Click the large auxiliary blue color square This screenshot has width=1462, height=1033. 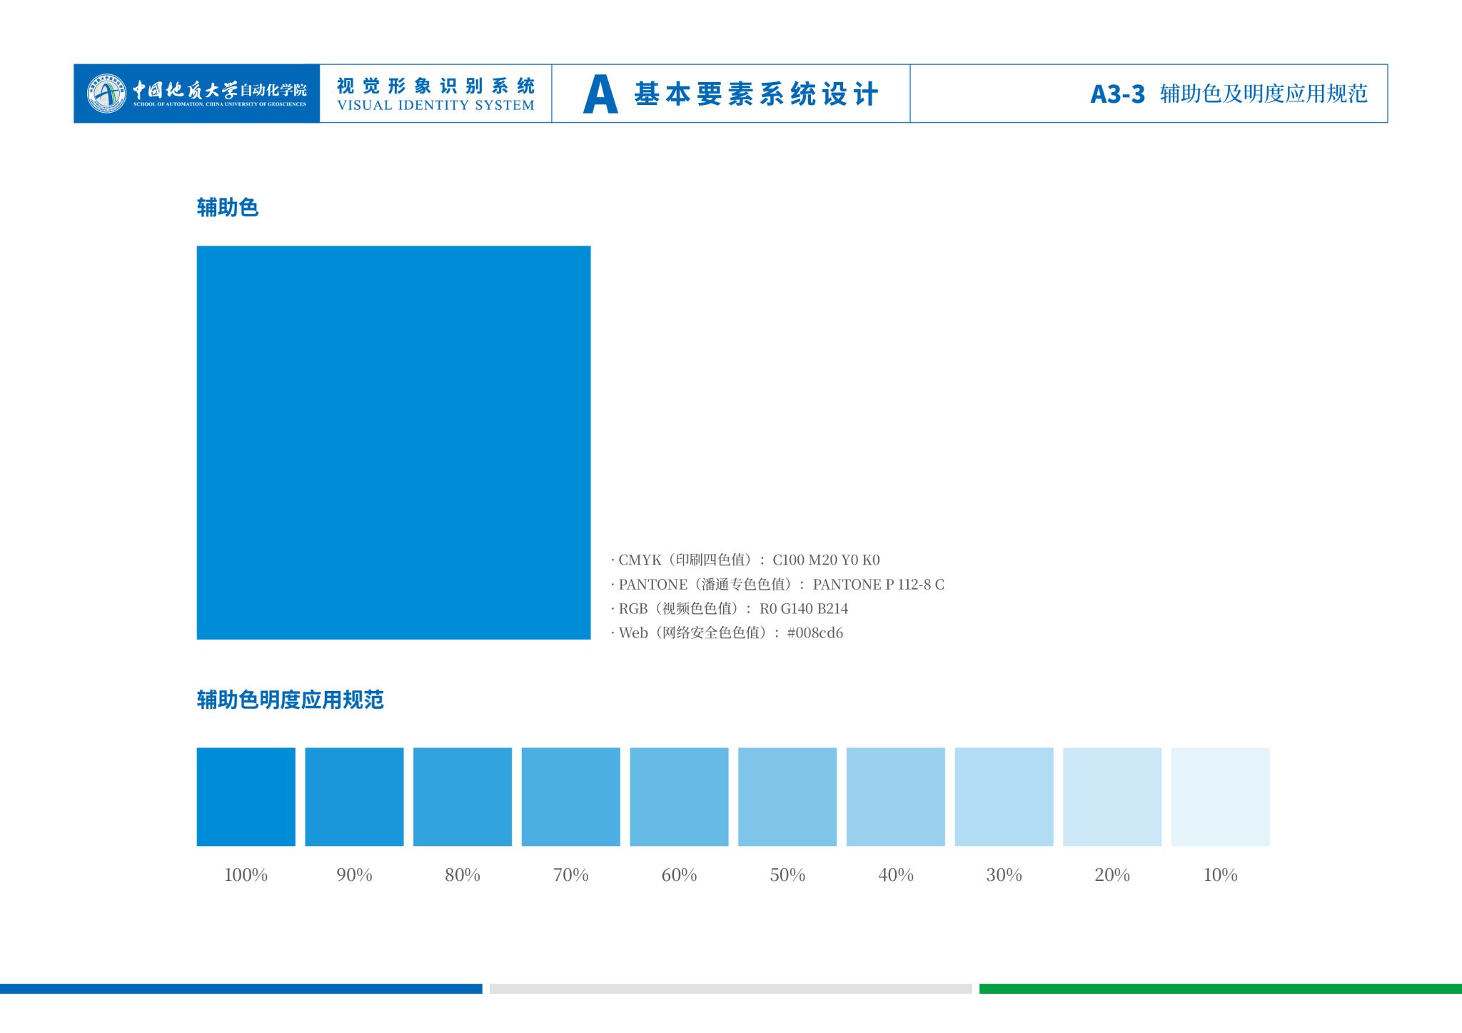(x=393, y=443)
